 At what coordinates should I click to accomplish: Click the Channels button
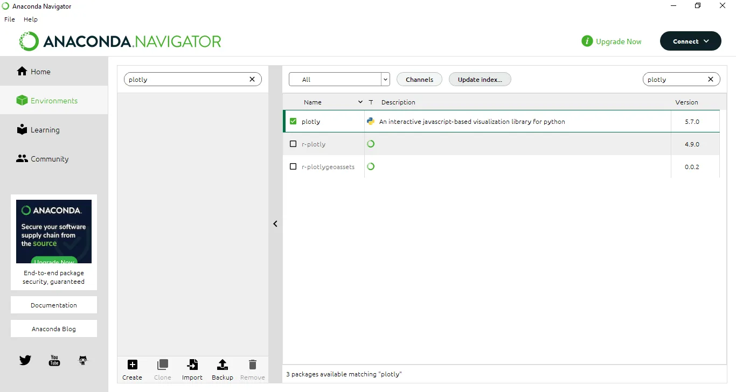(419, 79)
